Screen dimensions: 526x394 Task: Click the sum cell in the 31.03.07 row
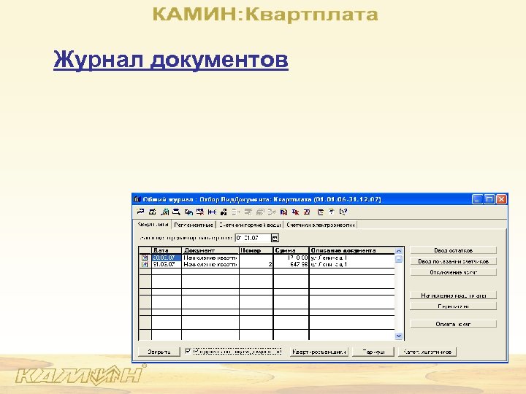[x=291, y=264]
